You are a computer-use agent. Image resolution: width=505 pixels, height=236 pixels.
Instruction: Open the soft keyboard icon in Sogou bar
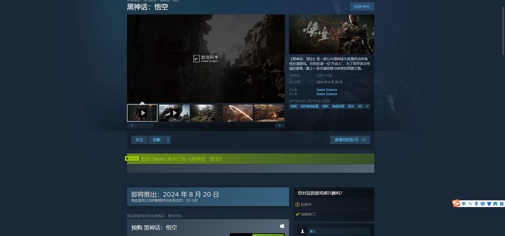483,204
